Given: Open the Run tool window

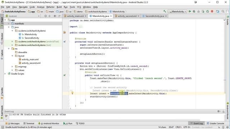Looking at the screenshot, I should click(x=68, y=123).
